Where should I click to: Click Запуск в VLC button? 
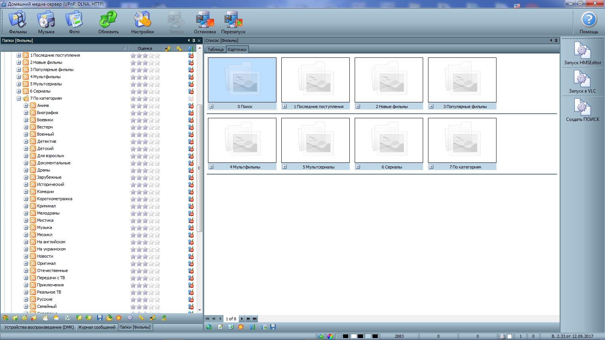click(x=582, y=82)
